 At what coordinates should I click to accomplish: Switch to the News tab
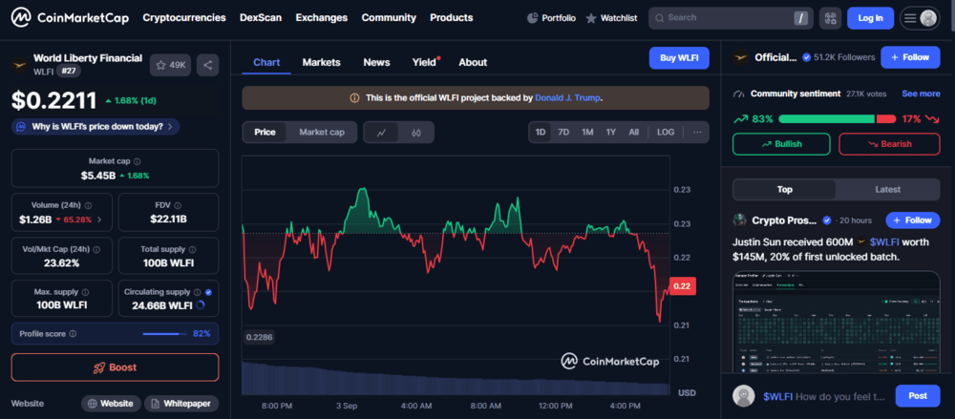tap(376, 62)
